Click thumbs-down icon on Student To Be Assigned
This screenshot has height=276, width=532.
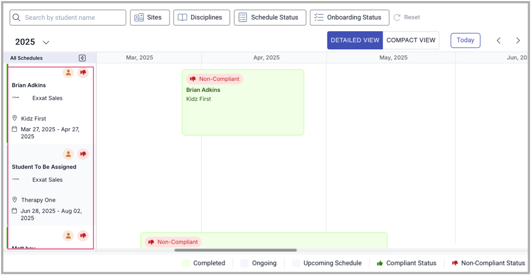click(83, 154)
